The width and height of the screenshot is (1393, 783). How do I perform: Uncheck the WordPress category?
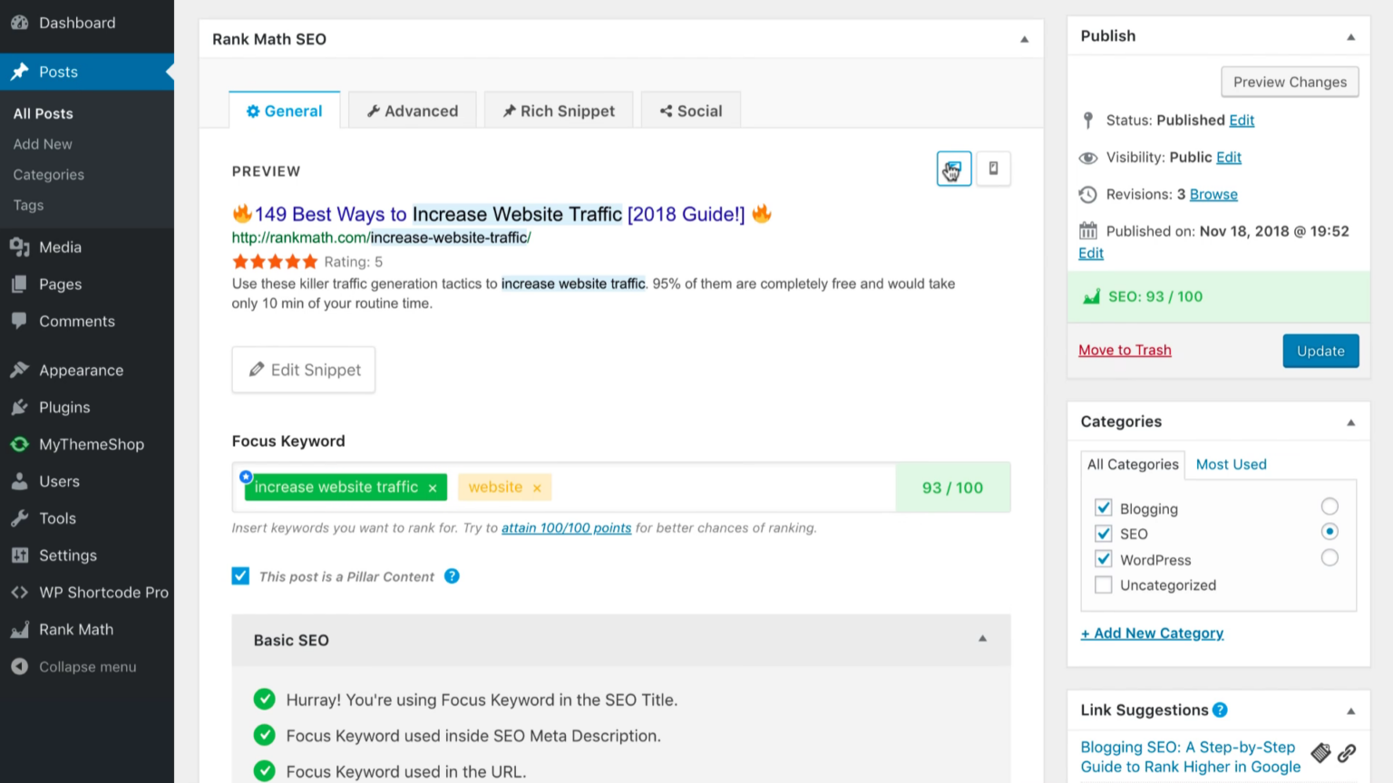point(1104,559)
